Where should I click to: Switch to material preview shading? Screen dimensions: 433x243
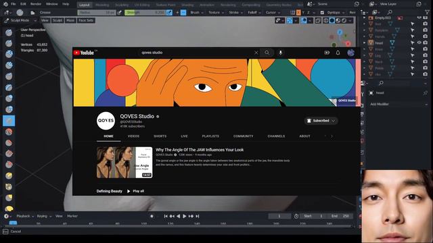[x=338, y=21]
